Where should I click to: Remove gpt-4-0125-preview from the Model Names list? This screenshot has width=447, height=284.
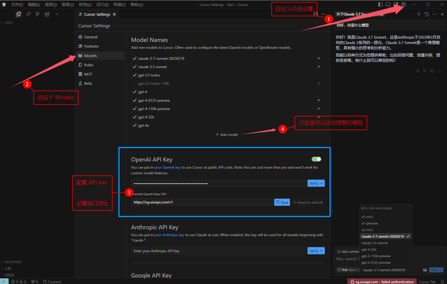click(319, 100)
